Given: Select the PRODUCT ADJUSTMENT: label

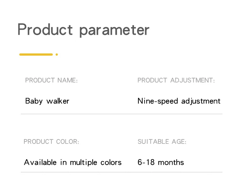Looking at the screenshot, I should [176, 80].
